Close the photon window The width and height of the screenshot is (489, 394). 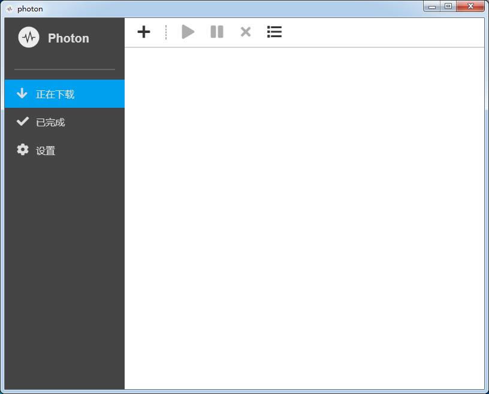pyautogui.click(x=470, y=6)
